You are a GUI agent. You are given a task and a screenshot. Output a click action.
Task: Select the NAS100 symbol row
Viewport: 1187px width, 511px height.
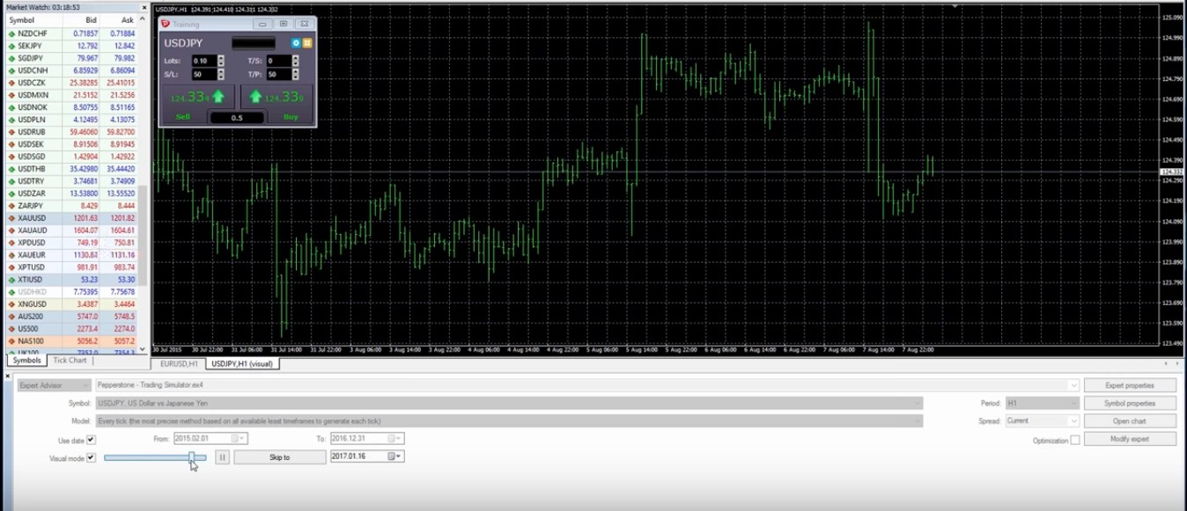[x=71, y=341]
